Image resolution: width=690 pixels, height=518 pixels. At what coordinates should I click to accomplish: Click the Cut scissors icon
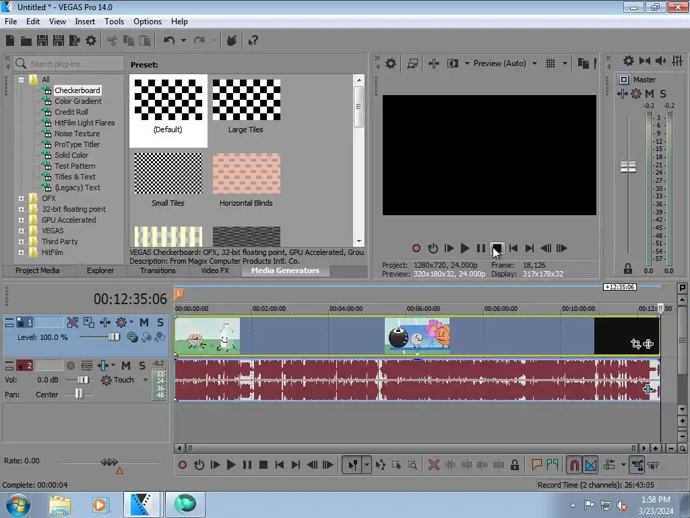(x=113, y=41)
